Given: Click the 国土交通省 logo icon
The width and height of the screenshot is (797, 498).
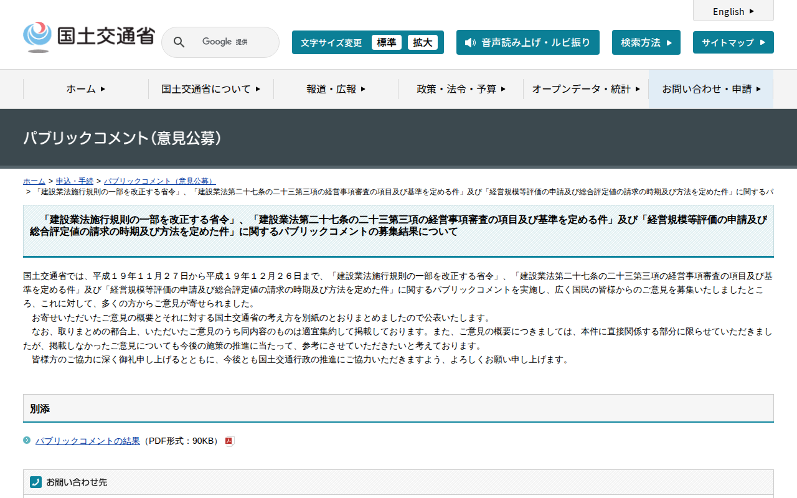Looking at the screenshot, I should coord(37,37).
